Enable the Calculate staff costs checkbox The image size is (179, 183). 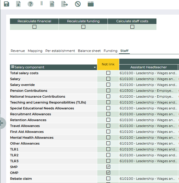point(132,27)
